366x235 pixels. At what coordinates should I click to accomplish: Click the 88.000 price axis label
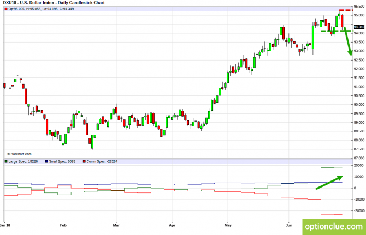[359, 140]
